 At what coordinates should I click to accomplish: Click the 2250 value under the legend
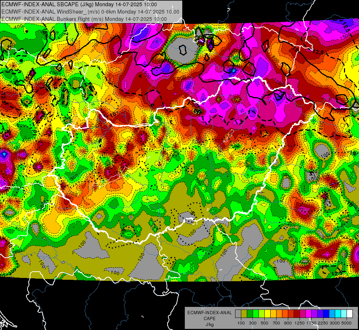click(x=323, y=323)
